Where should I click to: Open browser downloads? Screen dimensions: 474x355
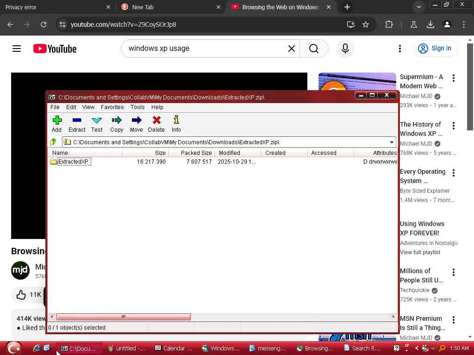pyautogui.click(x=430, y=24)
